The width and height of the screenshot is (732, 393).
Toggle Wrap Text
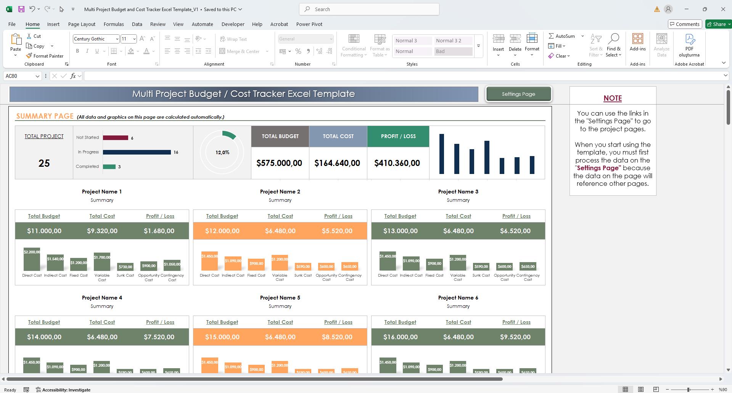tap(233, 39)
